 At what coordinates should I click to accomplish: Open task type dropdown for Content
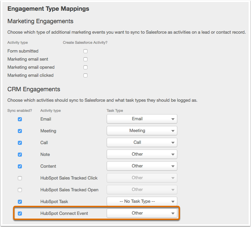tap(142, 166)
